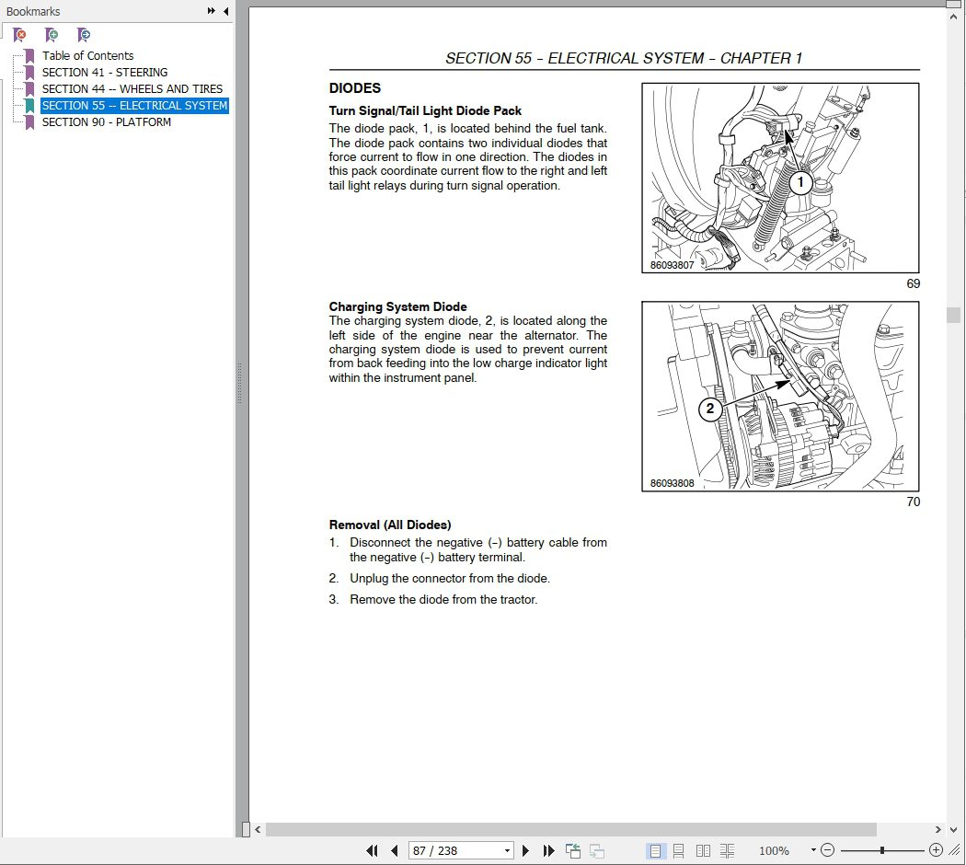Select the Table of Contents bookmark
This screenshot has height=865, width=966.
click(x=87, y=55)
